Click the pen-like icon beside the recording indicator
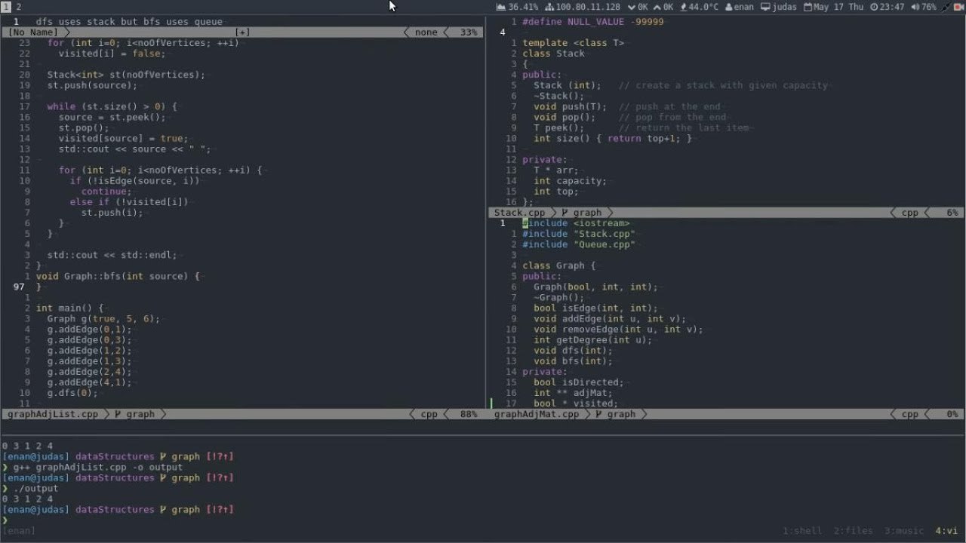Image resolution: width=966 pixels, height=543 pixels. tap(946, 7)
